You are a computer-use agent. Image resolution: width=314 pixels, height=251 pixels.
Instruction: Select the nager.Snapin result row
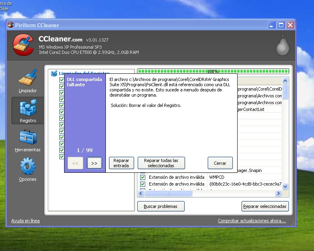pyautogui.click(x=259, y=170)
